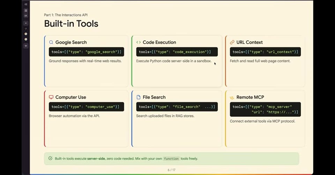The width and height of the screenshot is (335, 175).
Task: Click the Built-in Tools heading
Action: point(71,24)
